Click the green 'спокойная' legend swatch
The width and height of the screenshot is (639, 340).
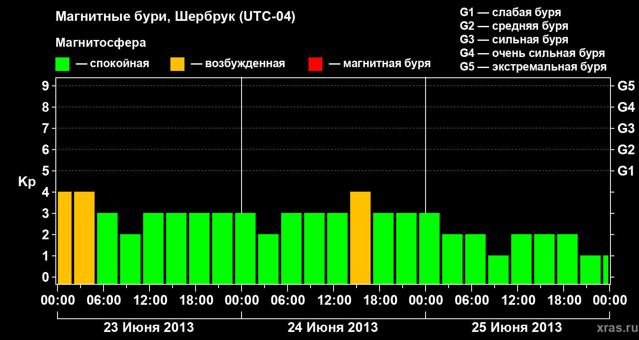click(63, 64)
